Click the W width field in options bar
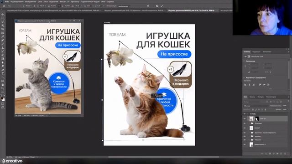The width and height of the screenshot is (292, 164). (x=53, y=6)
